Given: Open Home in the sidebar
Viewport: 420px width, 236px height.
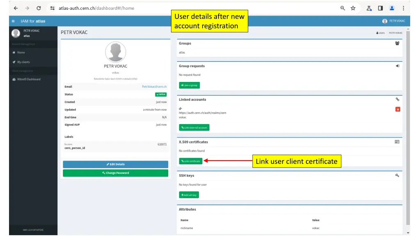Looking at the screenshot, I should 21,52.
